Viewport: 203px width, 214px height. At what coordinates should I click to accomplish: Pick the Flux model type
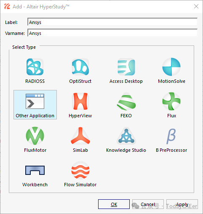pos(171,101)
